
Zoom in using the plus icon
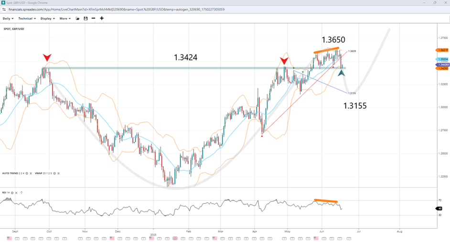102,19
